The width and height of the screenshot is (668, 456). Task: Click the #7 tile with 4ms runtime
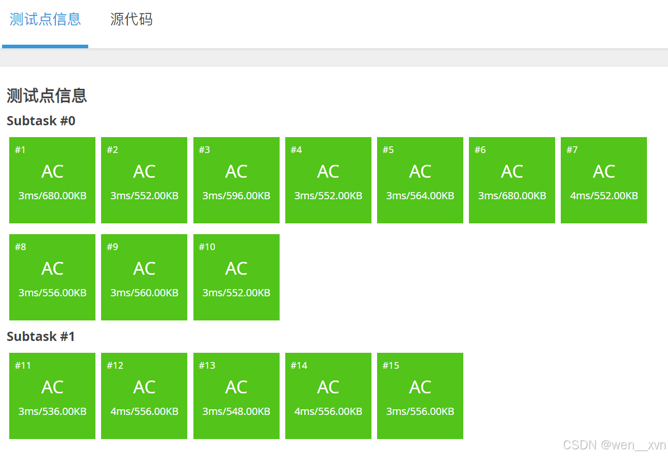click(x=603, y=180)
